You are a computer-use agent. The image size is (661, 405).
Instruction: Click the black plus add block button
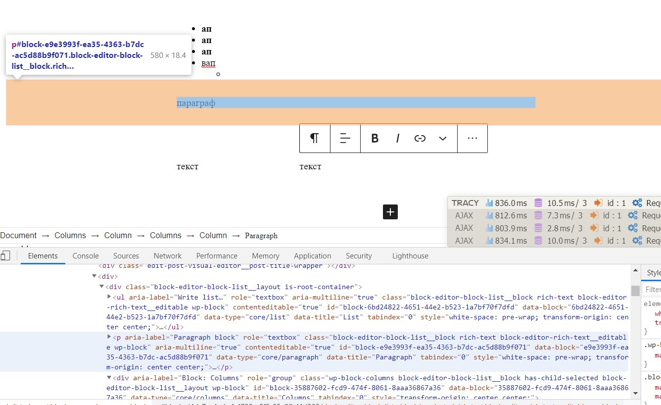click(390, 212)
